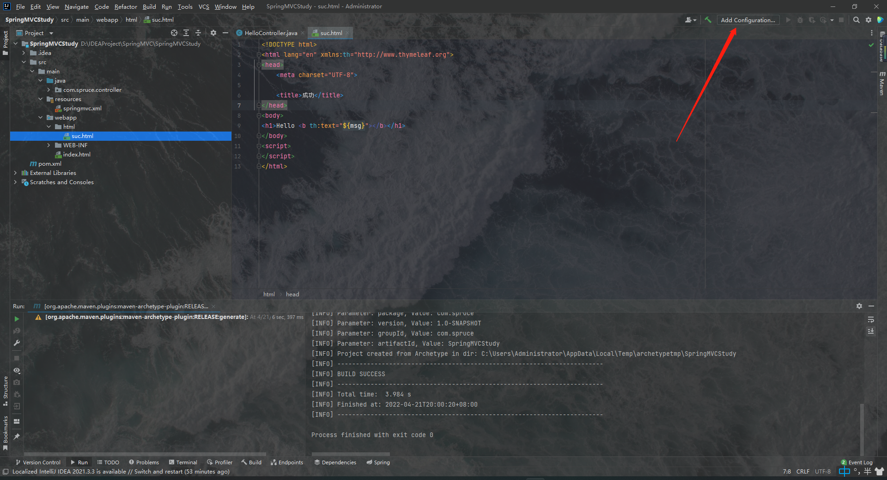Hide the Run tool window

pyautogui.click(x=871, y=306)
